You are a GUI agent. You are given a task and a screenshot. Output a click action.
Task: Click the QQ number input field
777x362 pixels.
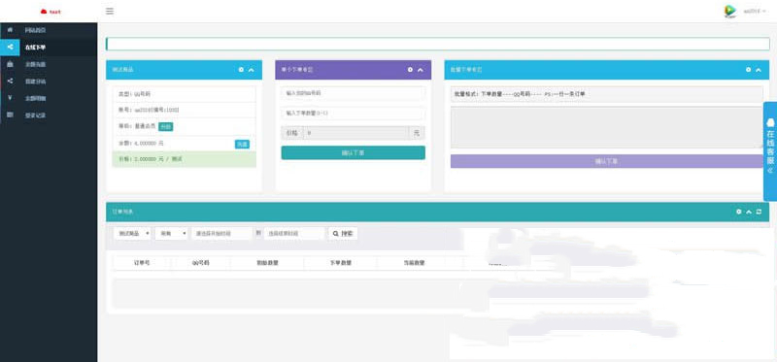coord(353,92)
